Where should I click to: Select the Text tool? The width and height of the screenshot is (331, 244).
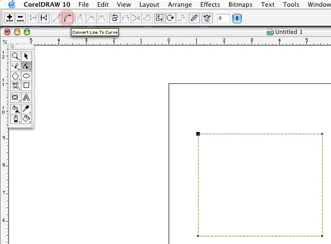pyautogui.click(x=26, y=97)
